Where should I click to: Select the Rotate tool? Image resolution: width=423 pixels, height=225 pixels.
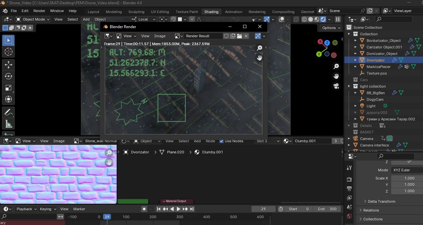coord(9,76)
